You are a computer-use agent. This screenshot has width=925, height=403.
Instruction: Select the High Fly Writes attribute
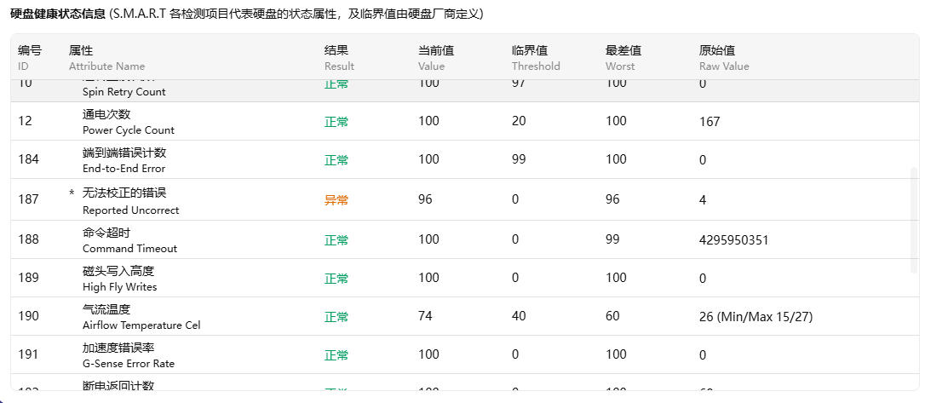(465, 278)
